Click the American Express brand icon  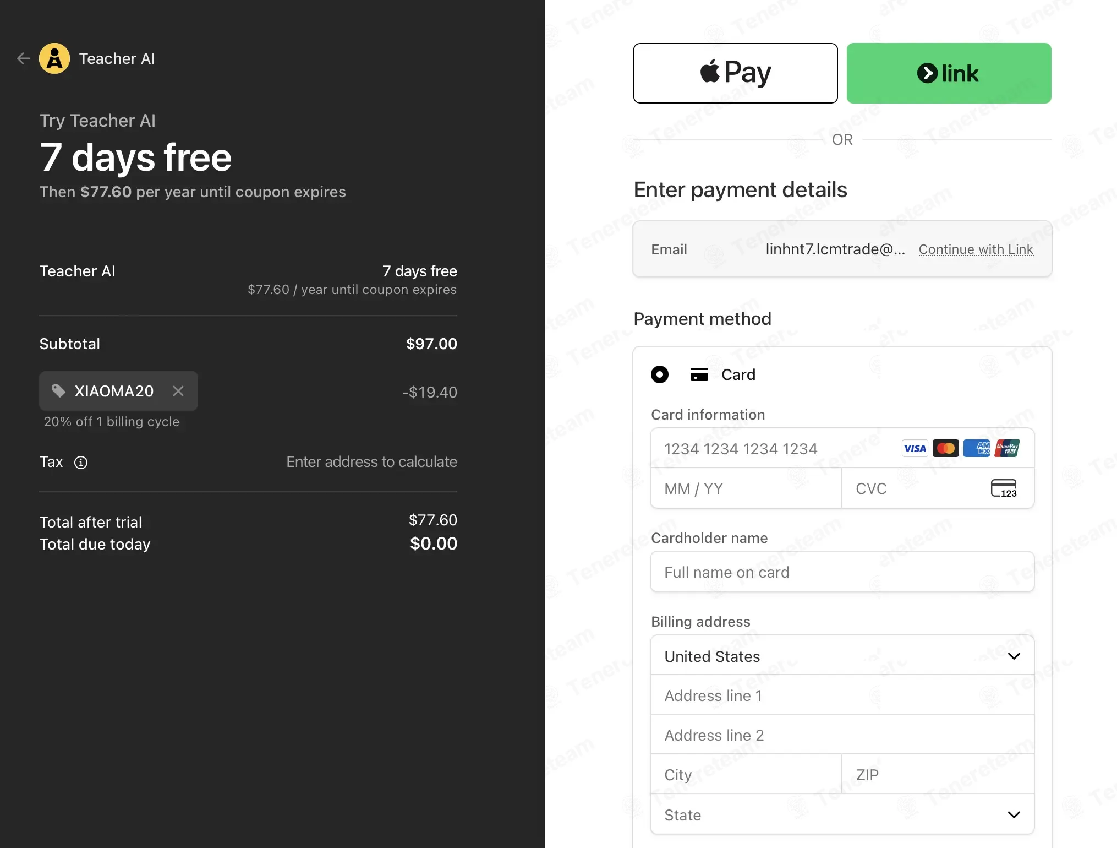click(977, 448)
